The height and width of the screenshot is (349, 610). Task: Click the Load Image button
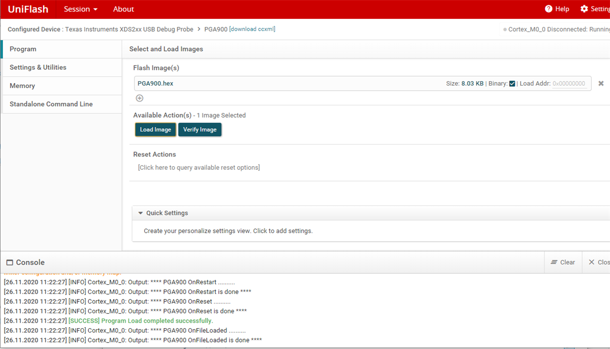point(155,130)
